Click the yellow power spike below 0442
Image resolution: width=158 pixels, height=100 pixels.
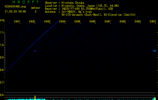[35, 98]
